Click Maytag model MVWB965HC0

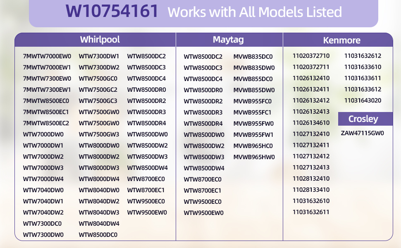point(253,146)
